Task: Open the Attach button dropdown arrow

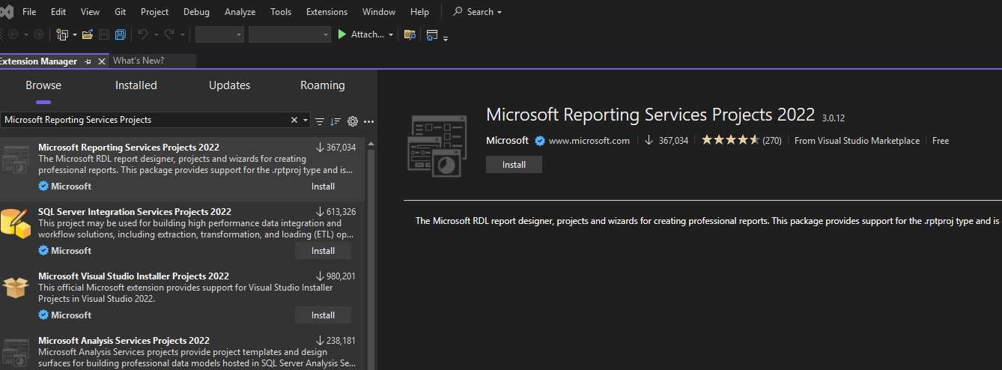Action: [391, 34]
